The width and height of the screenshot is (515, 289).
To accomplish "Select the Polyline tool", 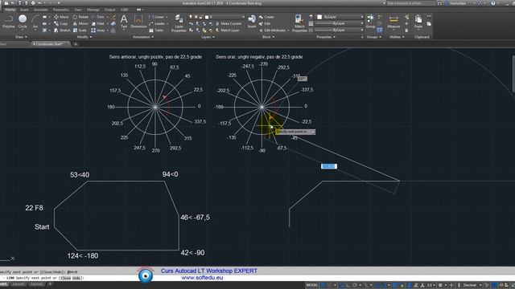I will click(x=9, y=22).
